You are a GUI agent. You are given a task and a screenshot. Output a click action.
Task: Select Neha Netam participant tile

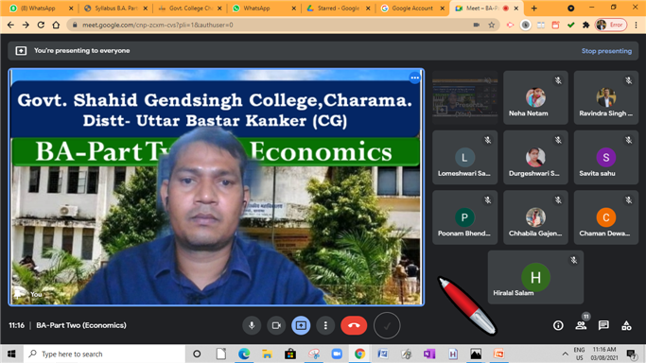(535, 97)
